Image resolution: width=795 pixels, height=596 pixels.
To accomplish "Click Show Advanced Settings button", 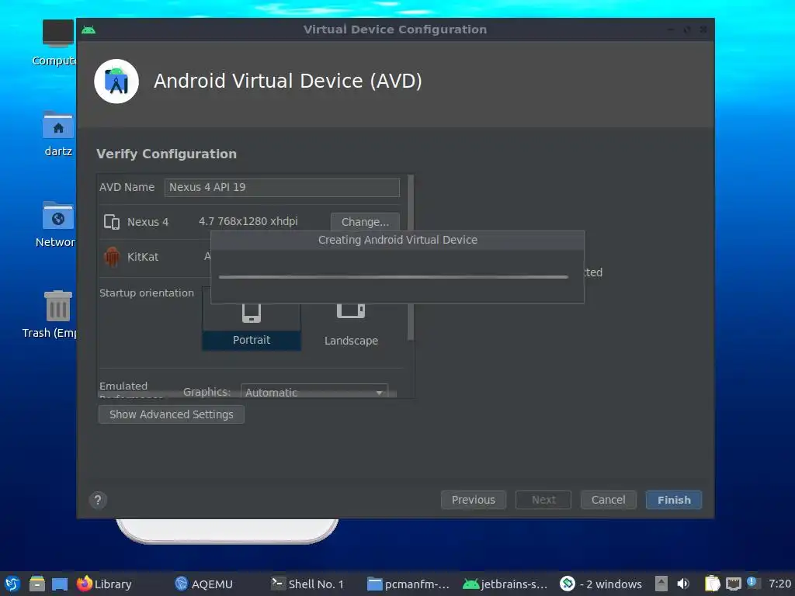I will [172, 414].
